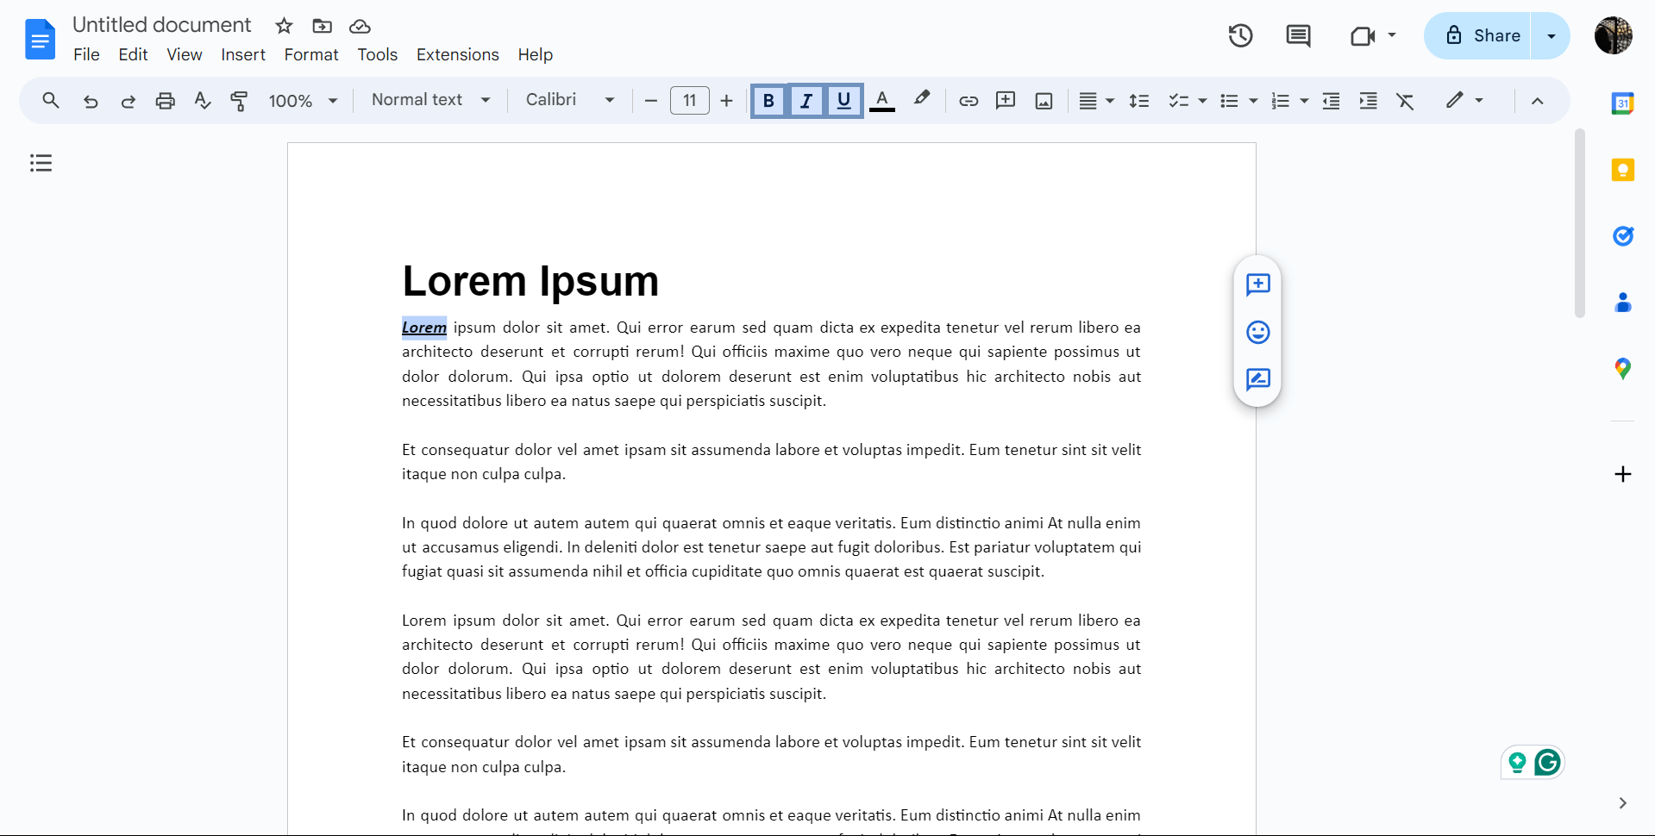Open the text color picker
Image resolution: width=1655 pixels, height=836 pixels.
[x=881, y=101]
